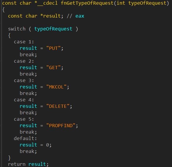
Task: Click the break under case 1
Action: click(x=28, y=55)
